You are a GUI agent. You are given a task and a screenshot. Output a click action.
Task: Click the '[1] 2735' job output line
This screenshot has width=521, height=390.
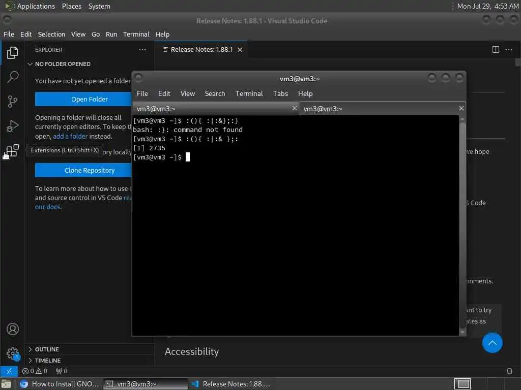coord(149,148)
